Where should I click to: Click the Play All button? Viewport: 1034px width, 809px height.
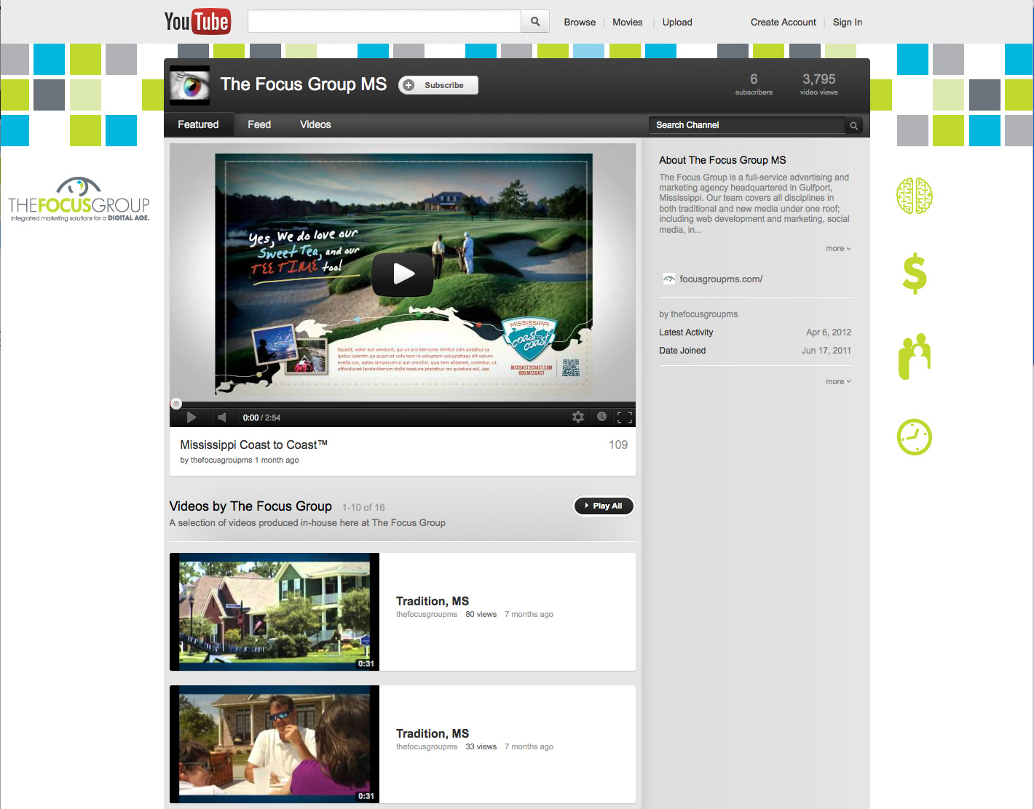[x=604, y=506]
